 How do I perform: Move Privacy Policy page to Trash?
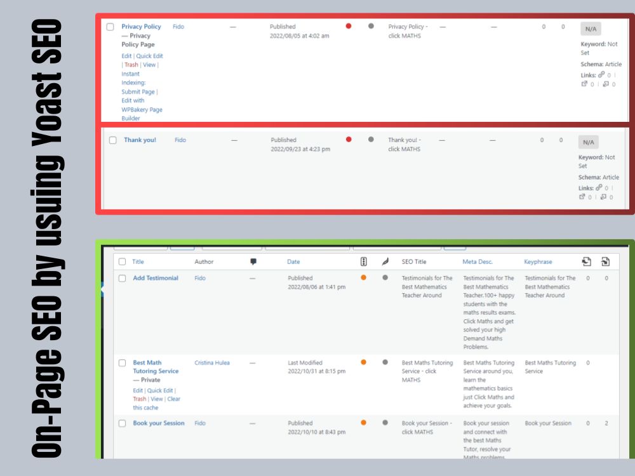coord(131,65)
